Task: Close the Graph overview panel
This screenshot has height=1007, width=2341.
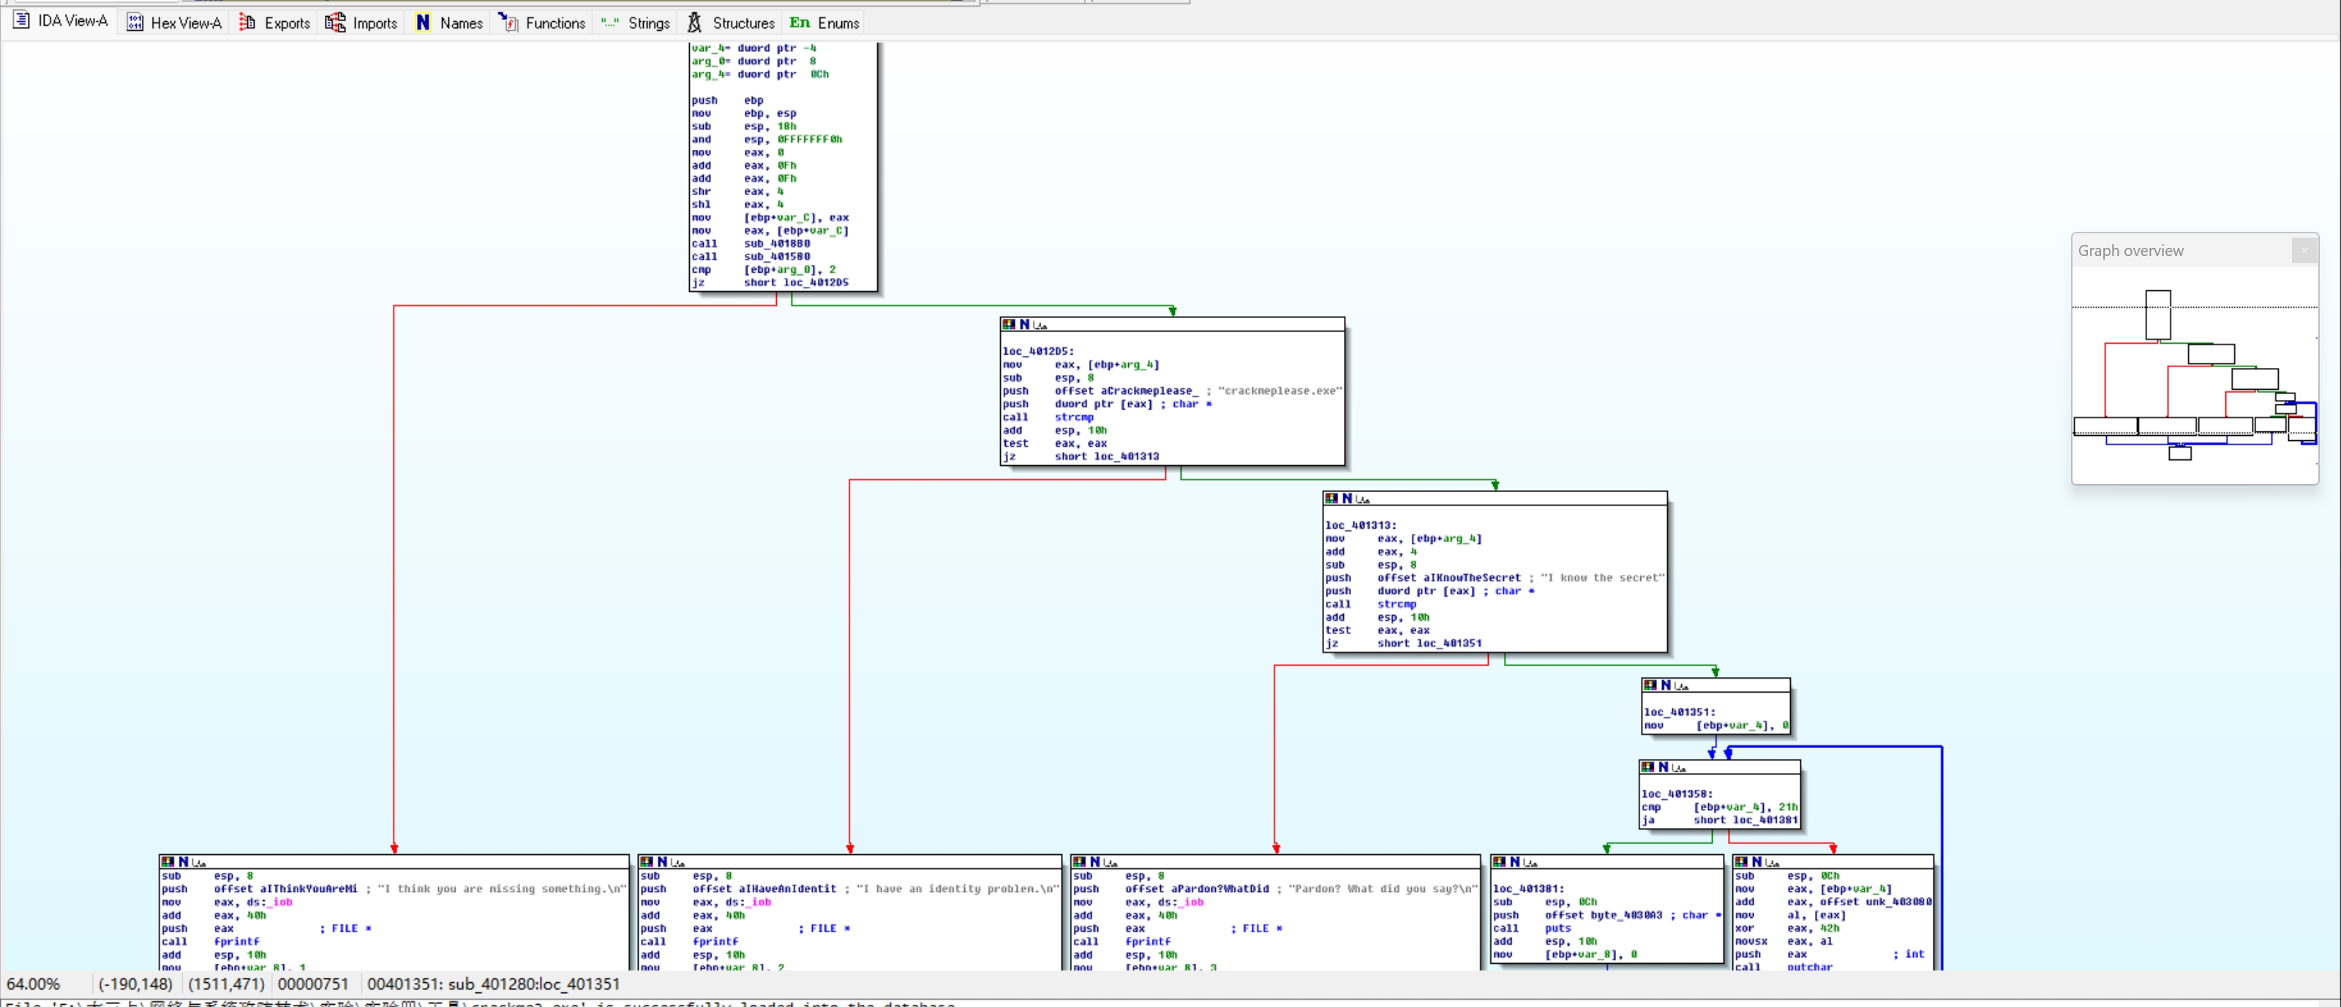Action: pos(2304,251)
